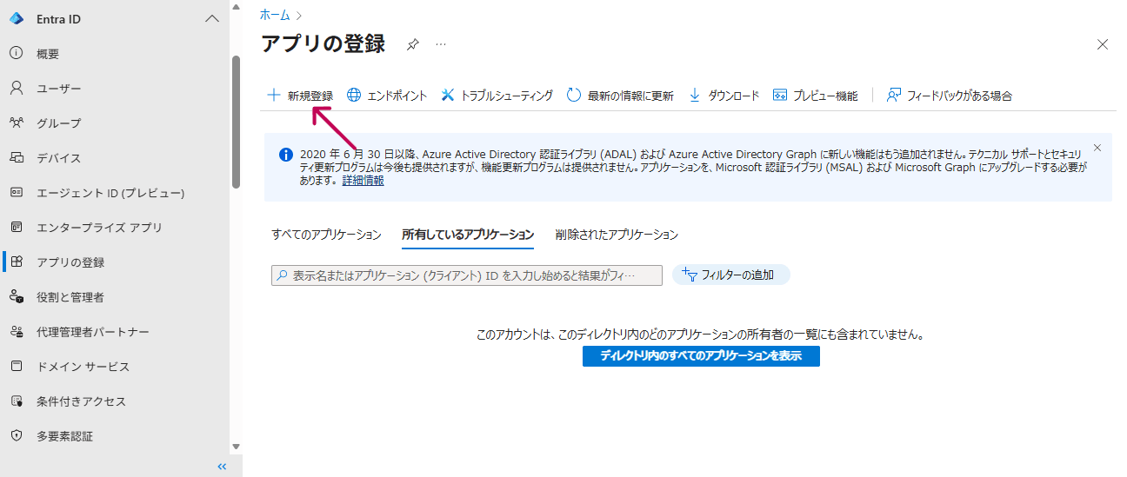Viewport: 1127px width, 477px height.
Task: Open エンドポイント from the toolbar
Action: 387,96
